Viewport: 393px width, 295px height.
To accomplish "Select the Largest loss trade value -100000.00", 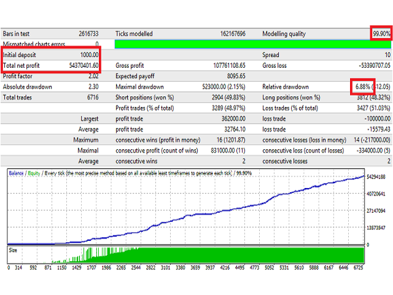I will coord(378,119).
